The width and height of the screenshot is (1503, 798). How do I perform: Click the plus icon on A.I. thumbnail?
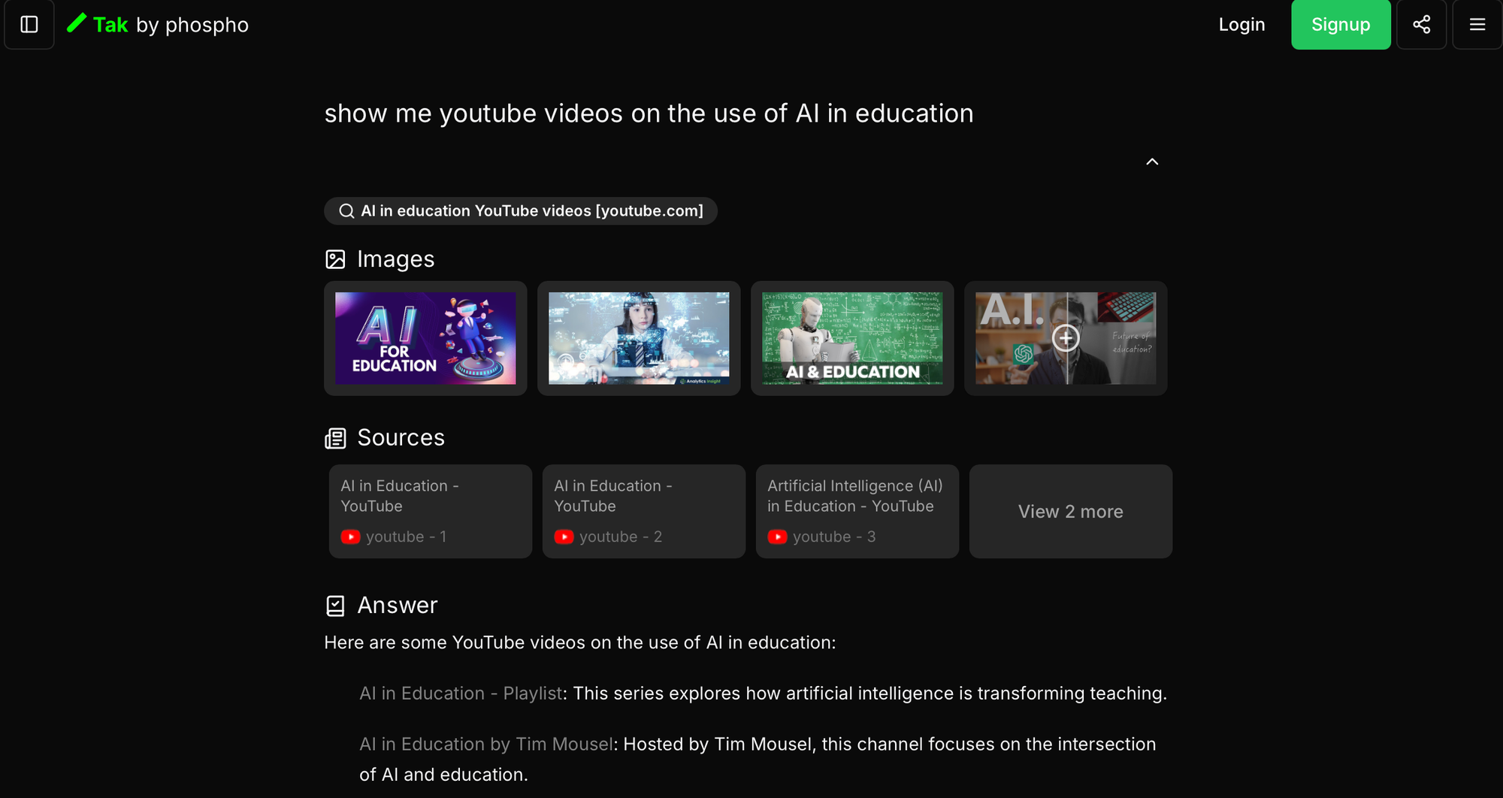coord(1066,338)
